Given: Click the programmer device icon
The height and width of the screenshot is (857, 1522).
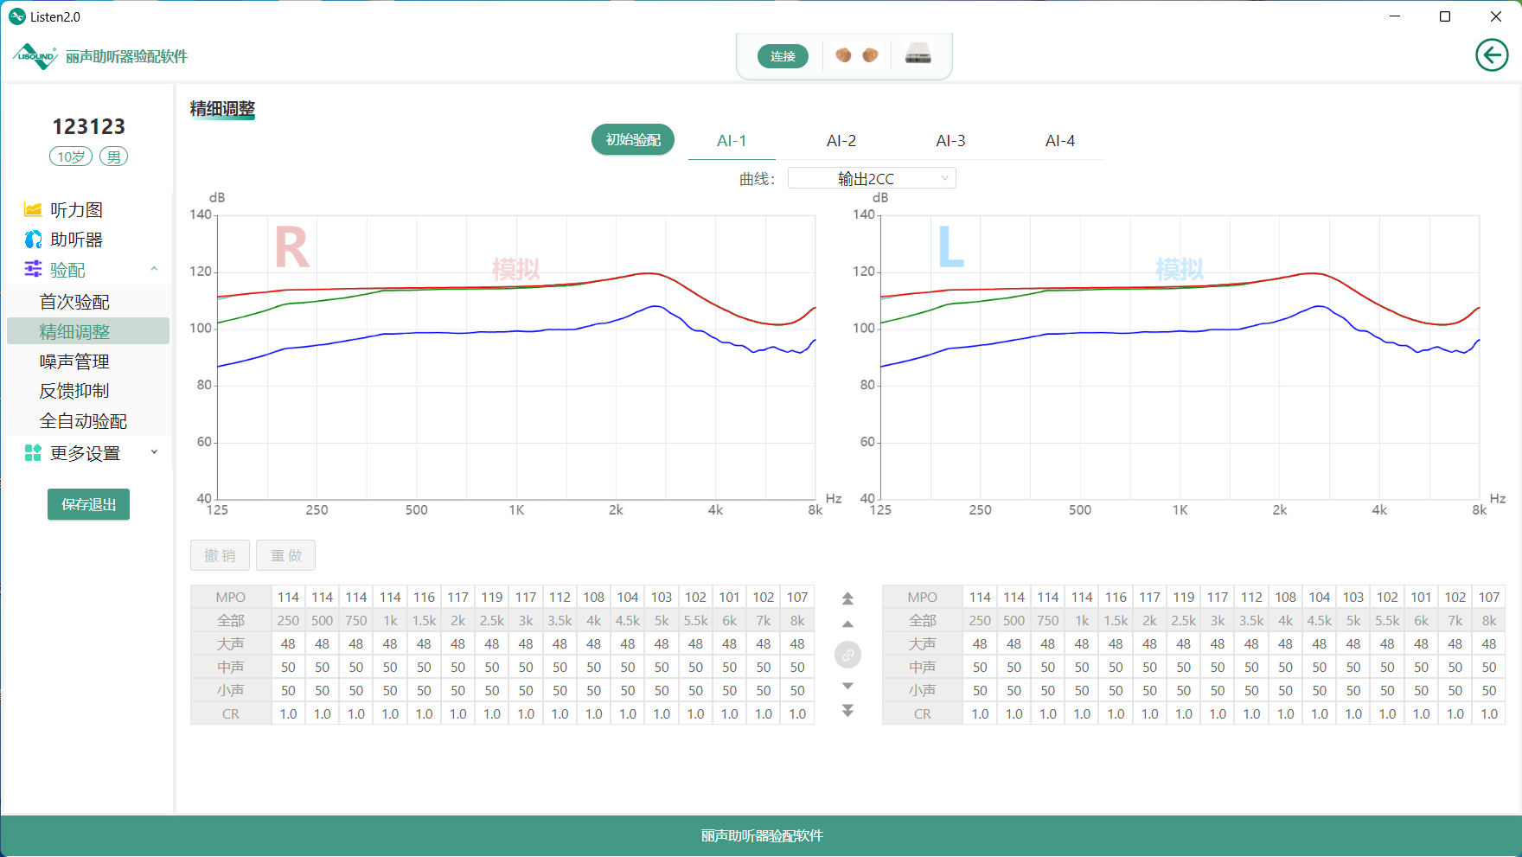Looking at the screenshot, I should (918, 54).
